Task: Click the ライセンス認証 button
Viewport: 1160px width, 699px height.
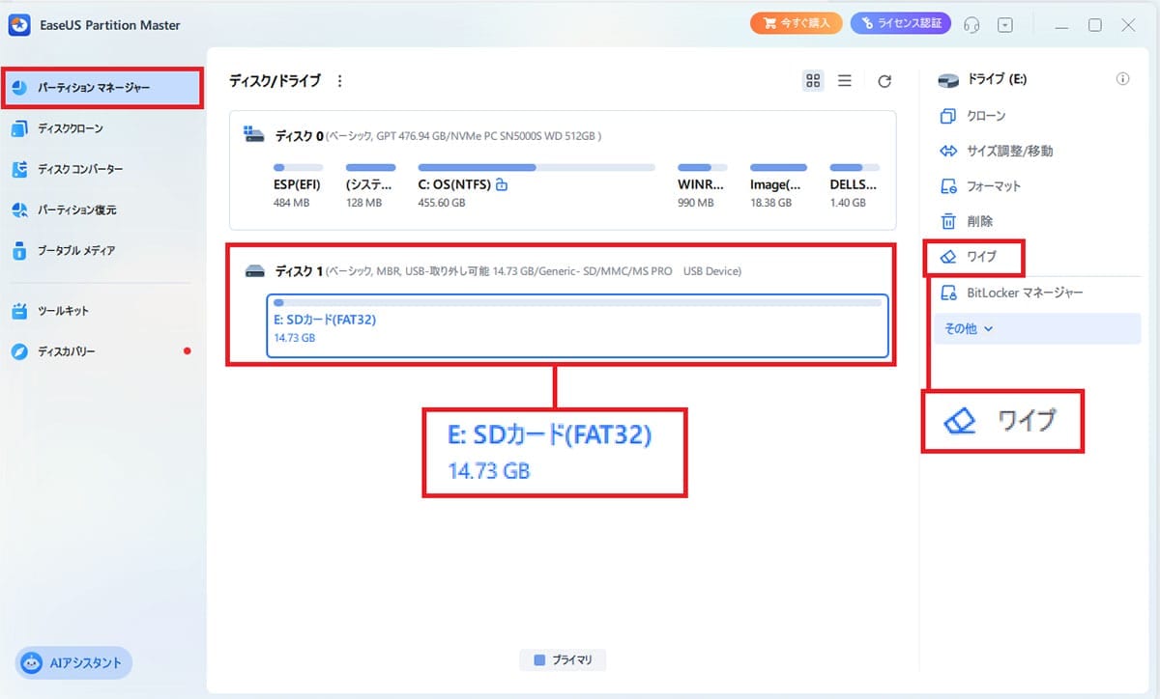Action: [x=900, y=23]
